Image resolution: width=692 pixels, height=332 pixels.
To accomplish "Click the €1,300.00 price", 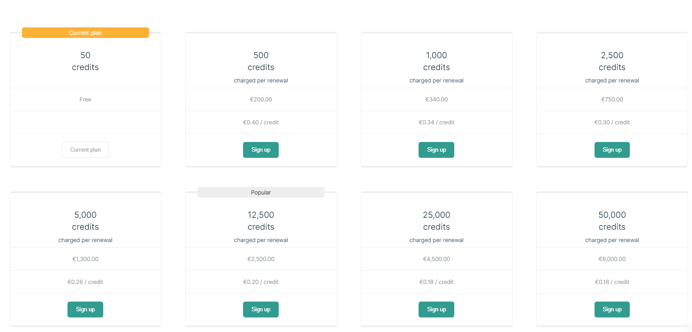I will tap(86, 259).
